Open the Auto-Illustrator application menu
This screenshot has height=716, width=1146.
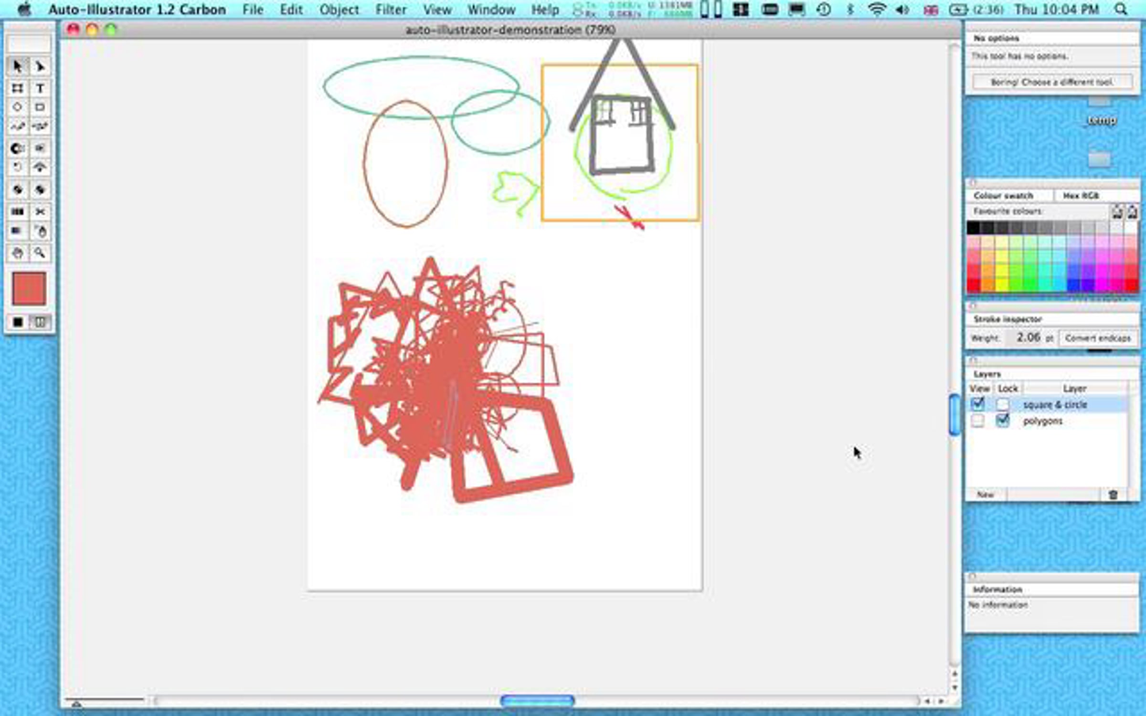137,10
